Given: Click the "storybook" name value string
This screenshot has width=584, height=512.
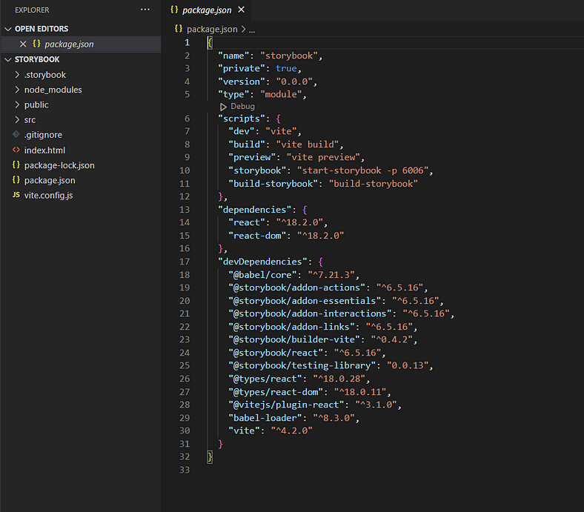Looking at the screenshot, I should [x=289, y=56].
